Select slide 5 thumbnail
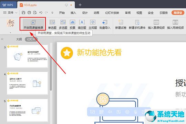Viewport: 186px width, 124px height. tap(27, 110)
